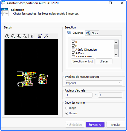127x131 pixels.
Task: Toggle the A-Info-Dimension layer checkbox
Action: (x=73, y=50)
